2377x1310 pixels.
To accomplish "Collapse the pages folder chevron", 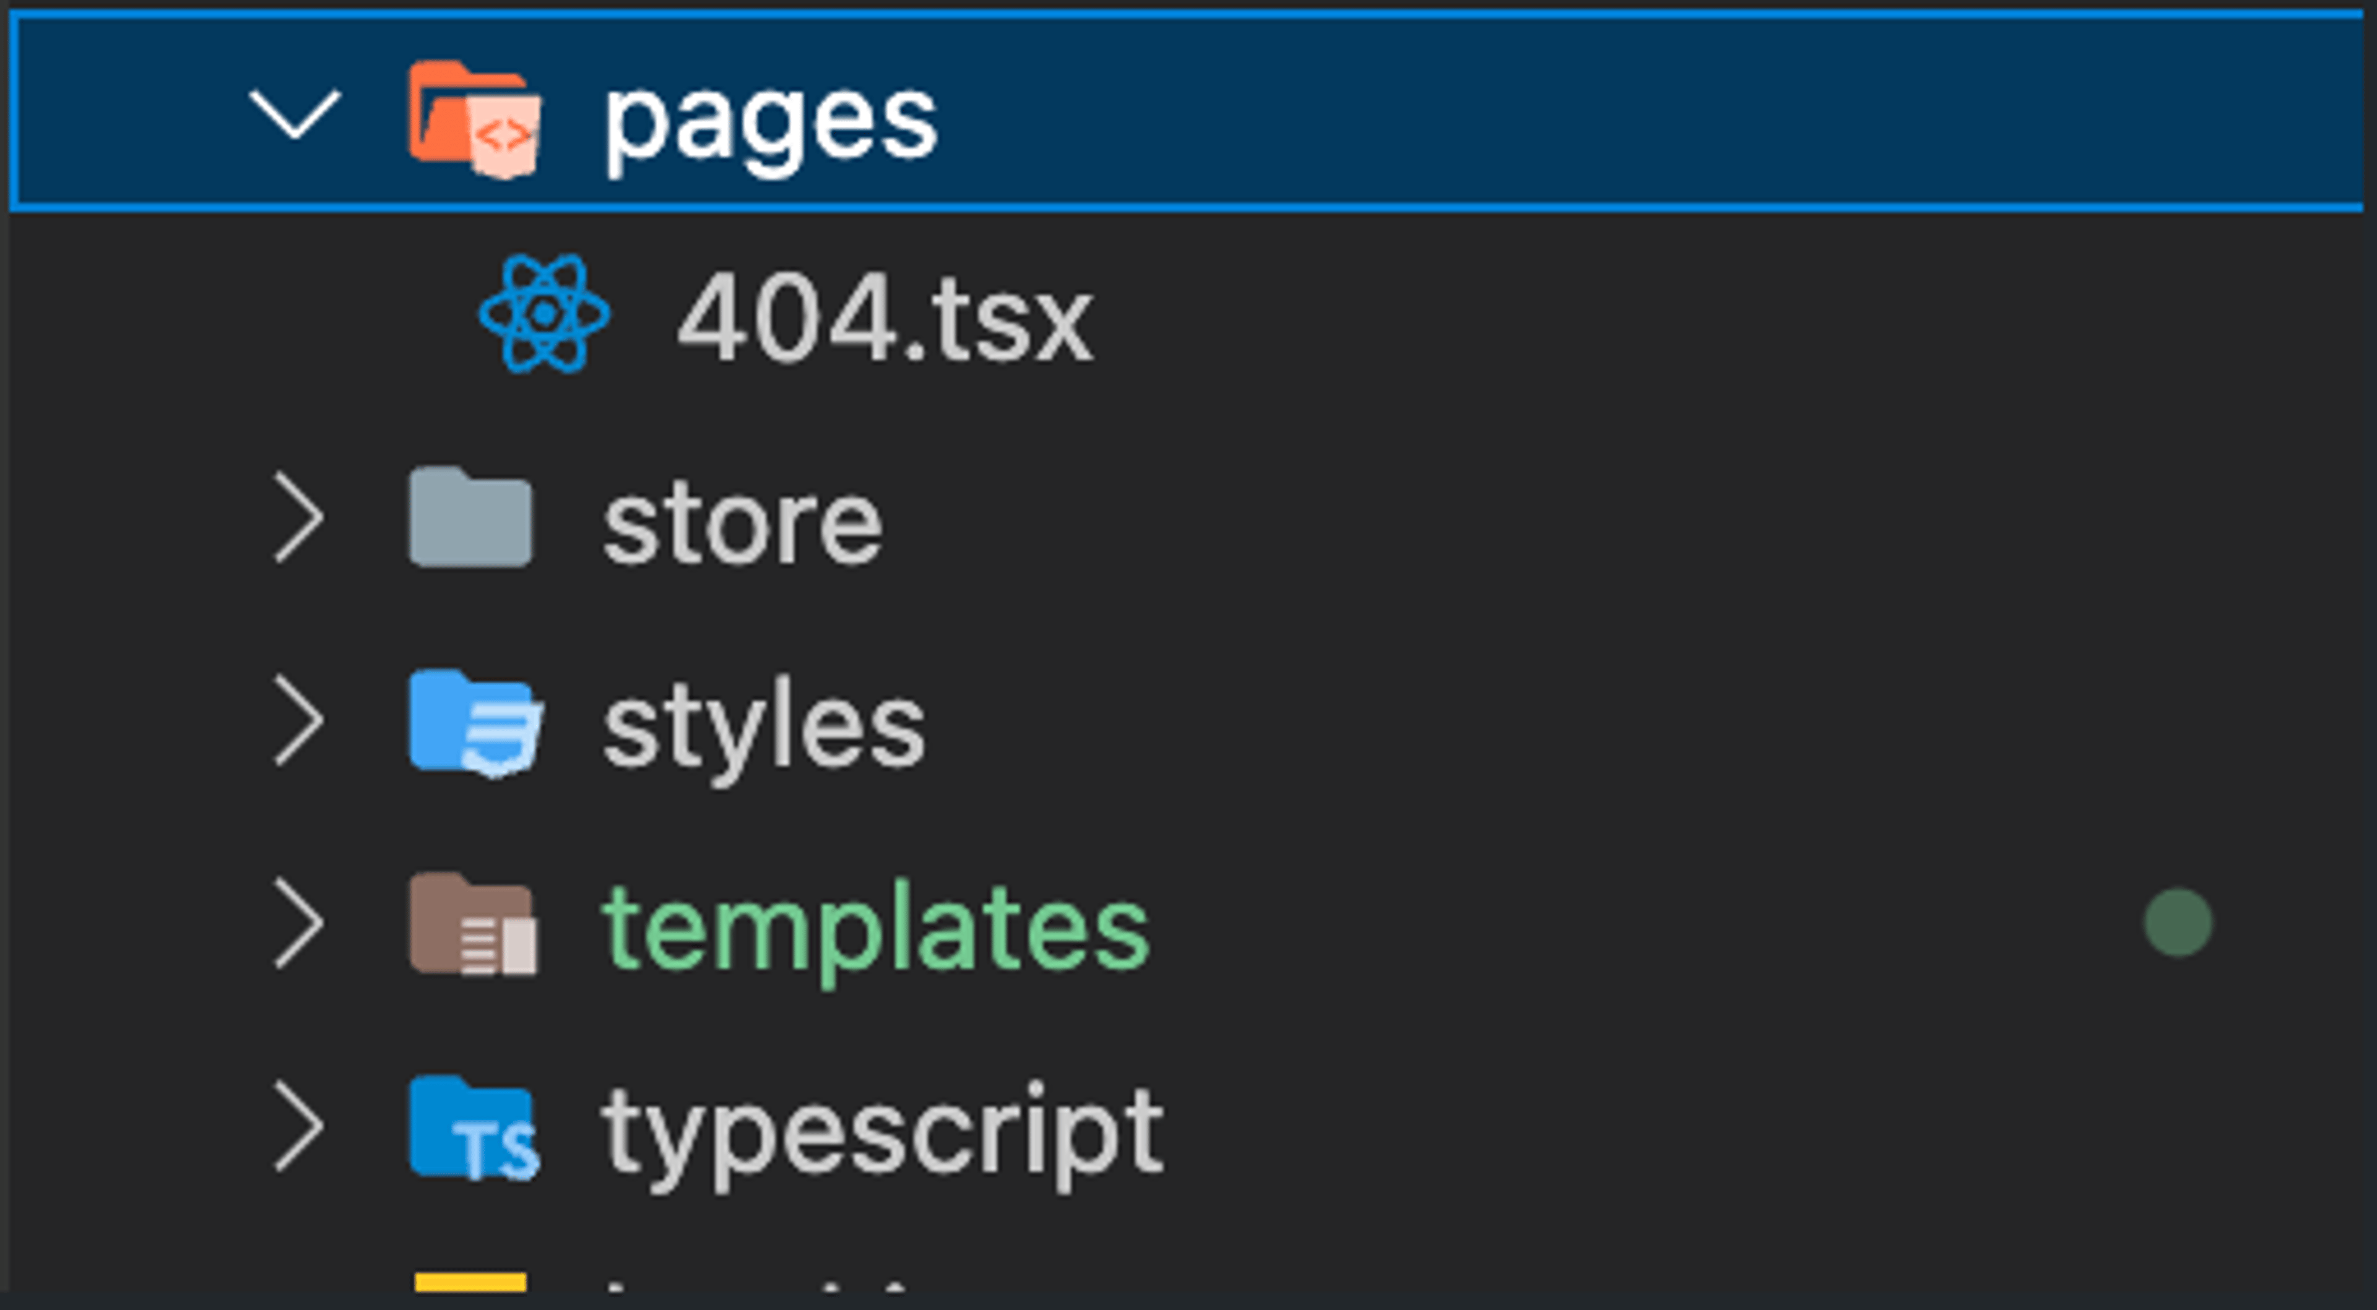I will (295, 115).
